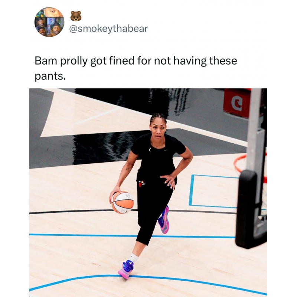Click the WNBA logo on black shirt
Image resolution: width=297 pixels, height=297 pixels.
pos(150,150)
